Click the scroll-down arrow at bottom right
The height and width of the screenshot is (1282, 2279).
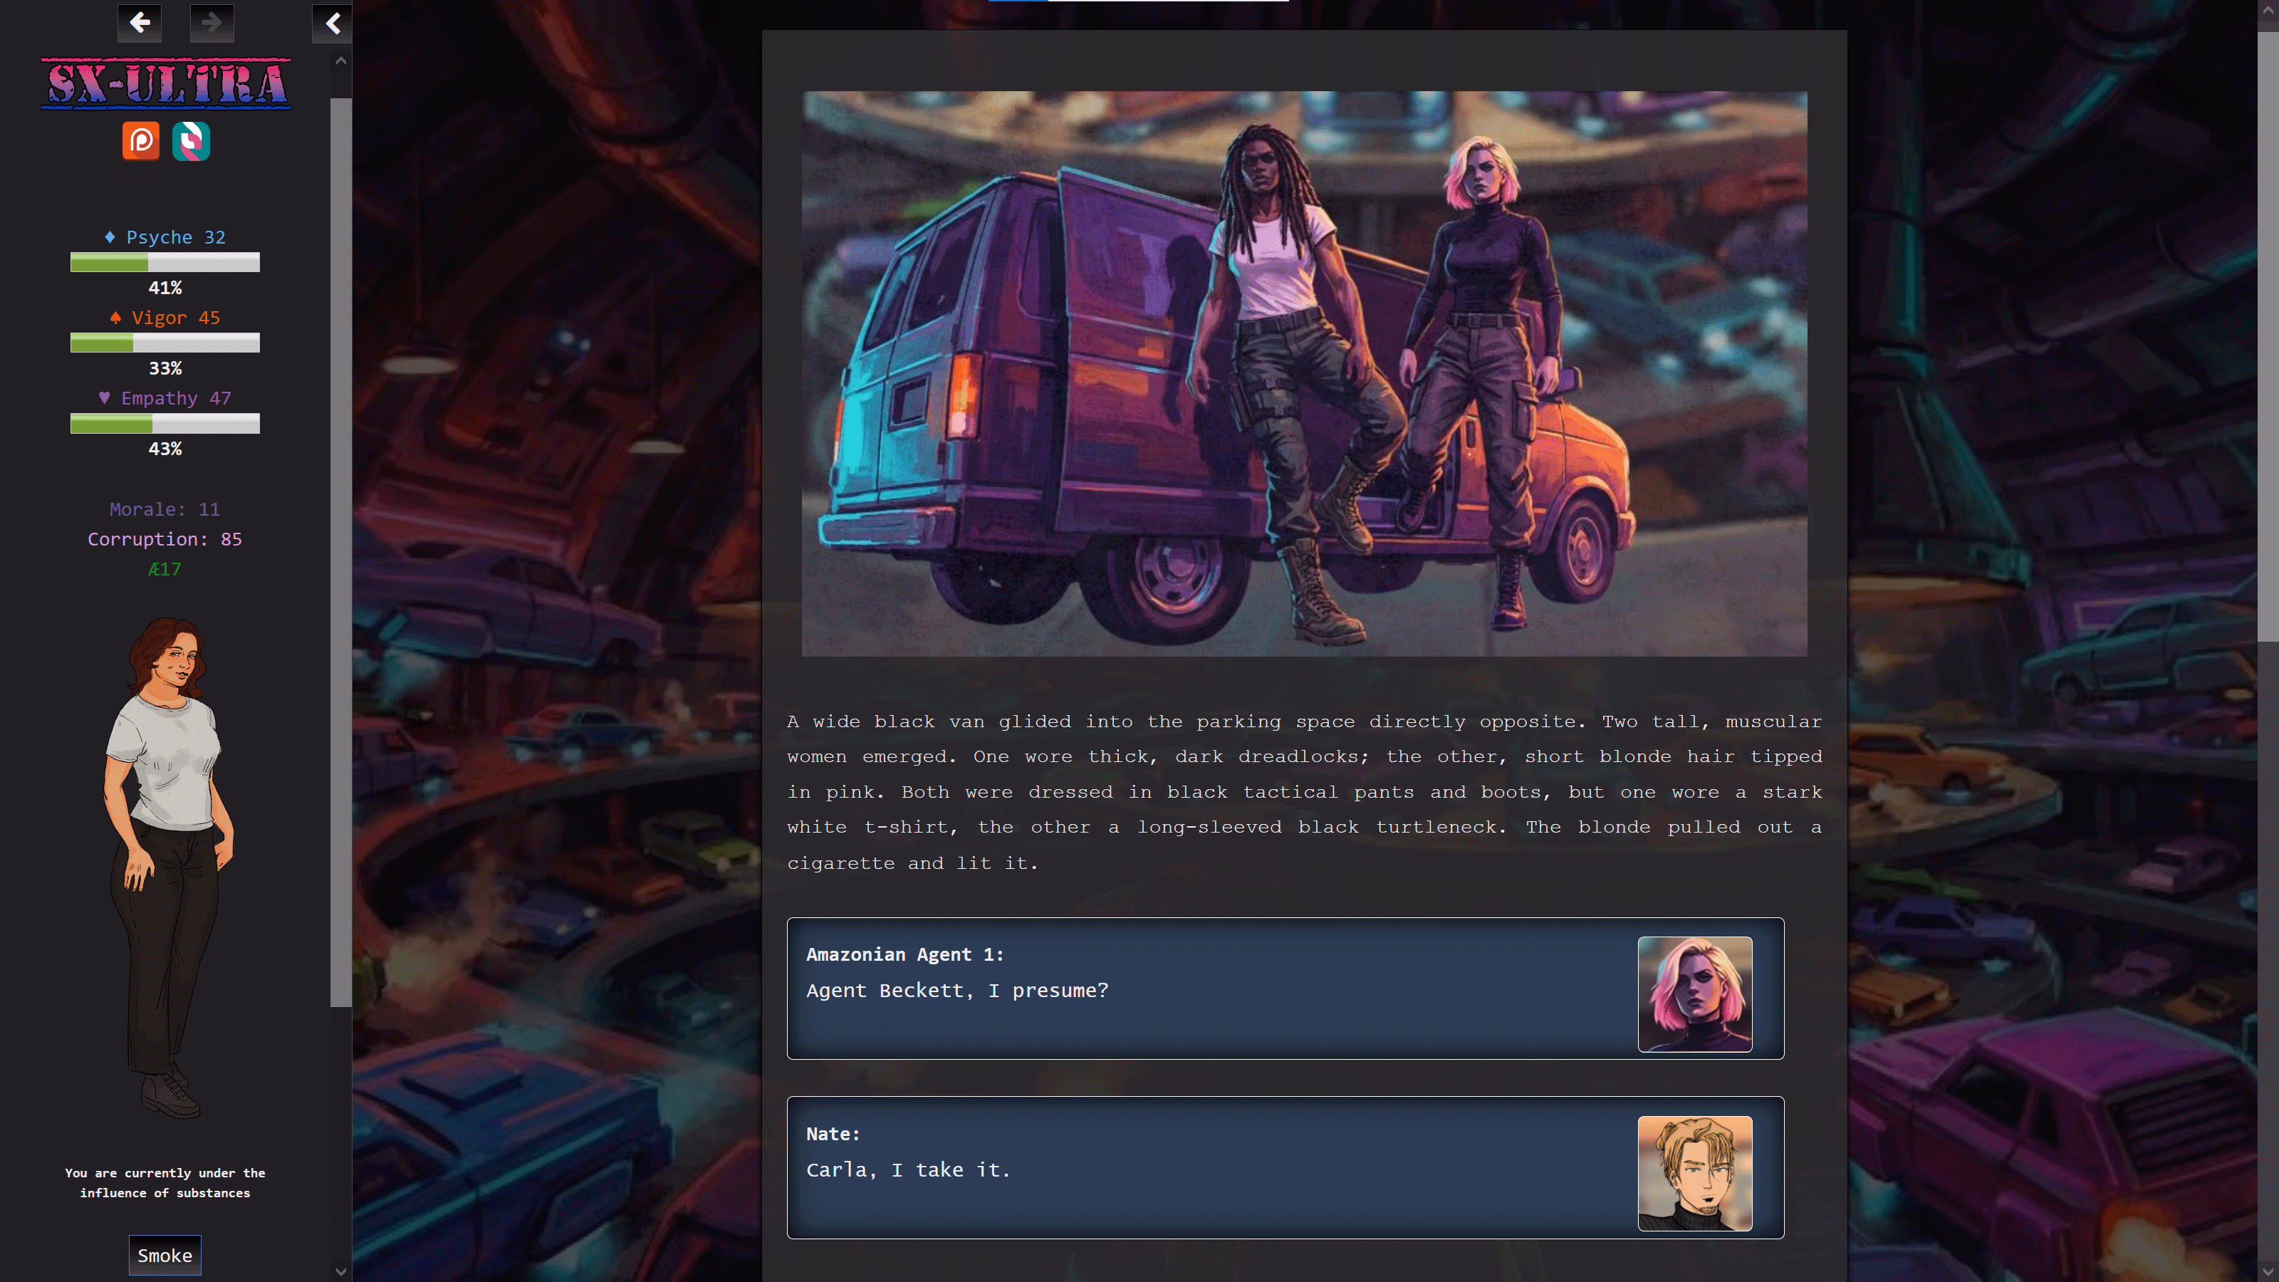[2268, 1271]
